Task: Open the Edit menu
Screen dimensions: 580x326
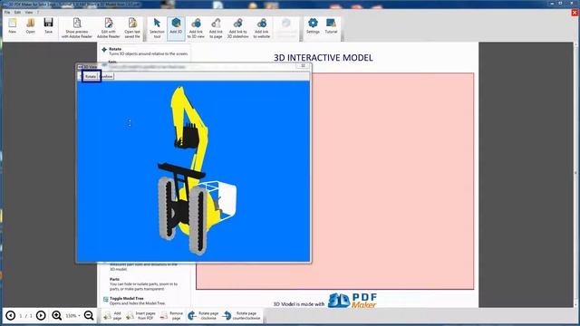Action: [x=17, y=12]
